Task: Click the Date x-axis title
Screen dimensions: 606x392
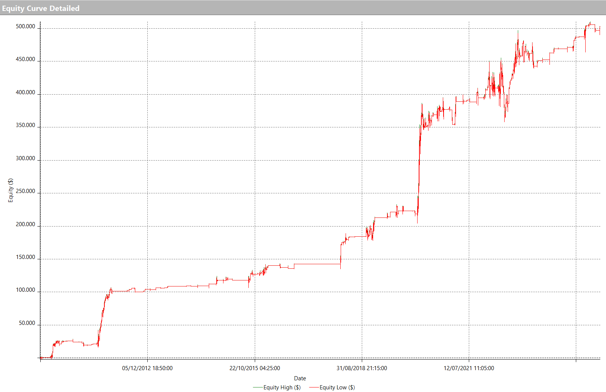Action: (300, 378)
